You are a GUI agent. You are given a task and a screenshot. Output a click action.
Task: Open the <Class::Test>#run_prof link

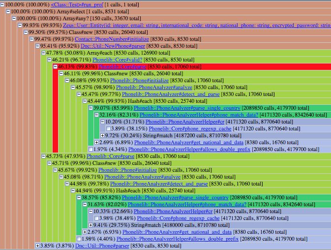(77, 4)
